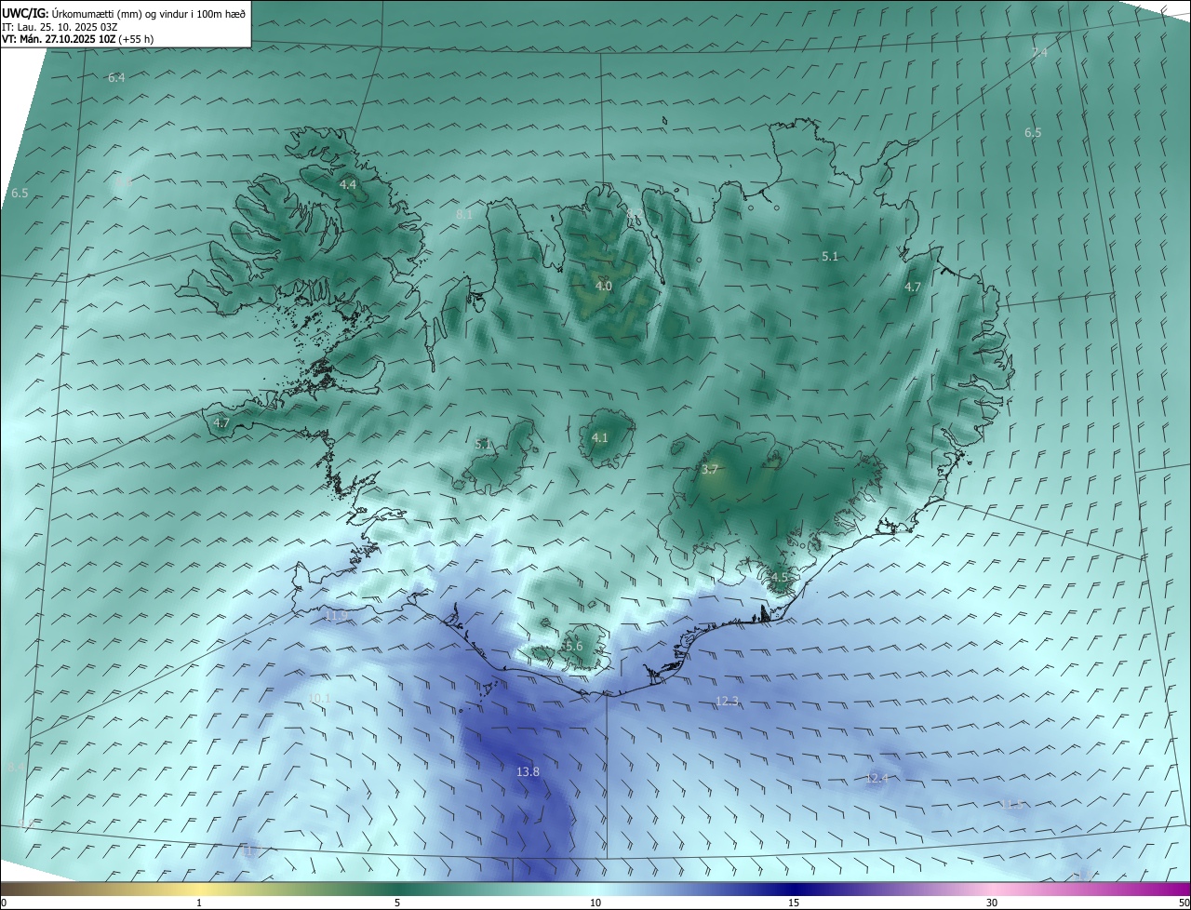Click the color scale tick labeled 5

[397, 903]
